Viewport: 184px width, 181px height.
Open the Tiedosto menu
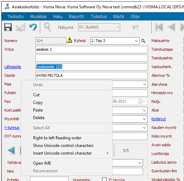click(15, 16)
